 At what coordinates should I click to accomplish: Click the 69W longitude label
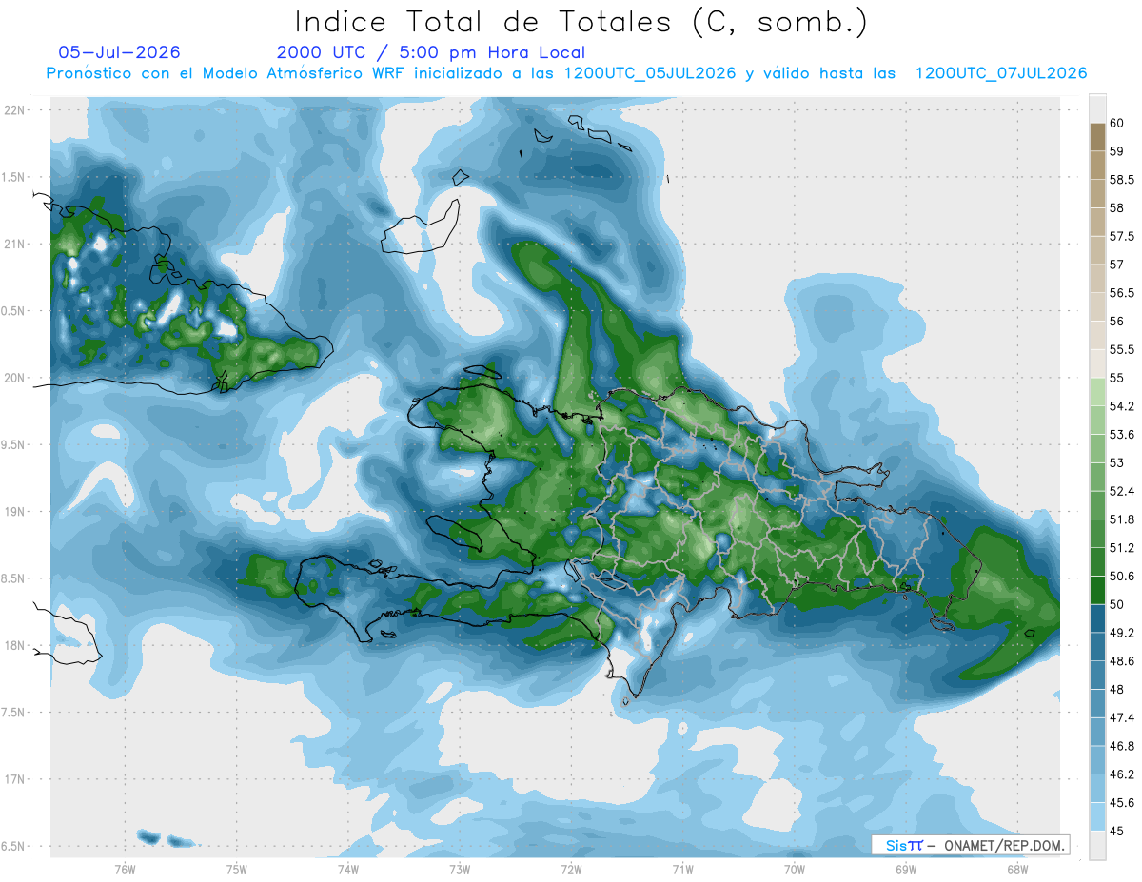point(906,869)
